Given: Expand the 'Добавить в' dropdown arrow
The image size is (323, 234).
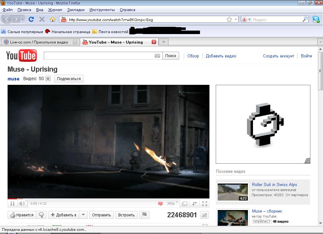Looking at the screenshot, I should click(83, 215).
